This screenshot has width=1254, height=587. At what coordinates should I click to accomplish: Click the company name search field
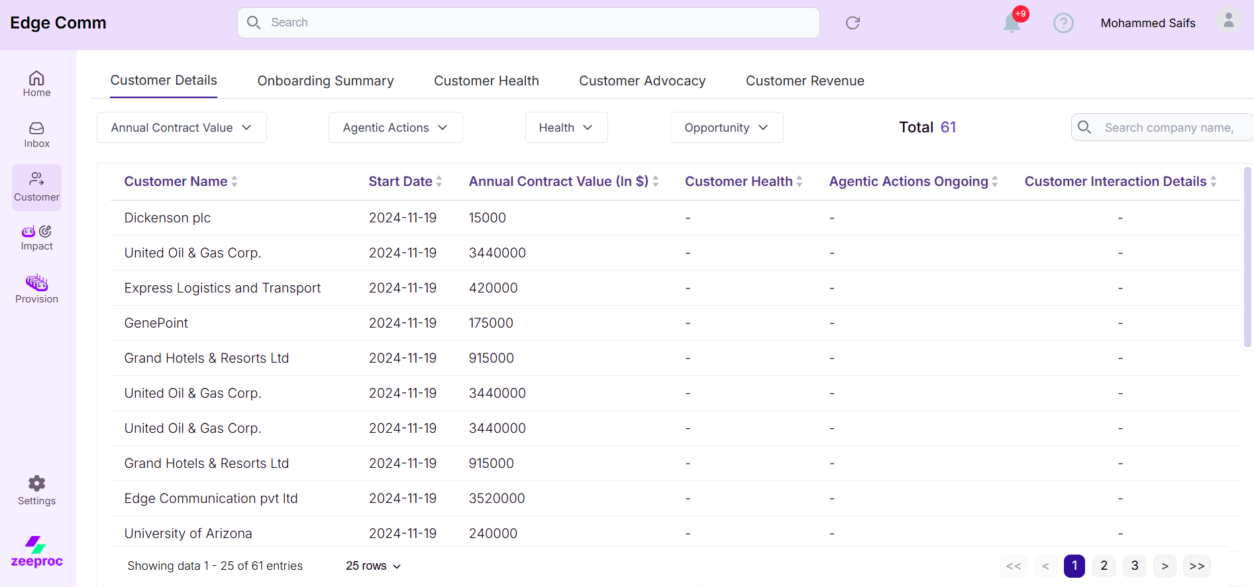point(1169,128)
